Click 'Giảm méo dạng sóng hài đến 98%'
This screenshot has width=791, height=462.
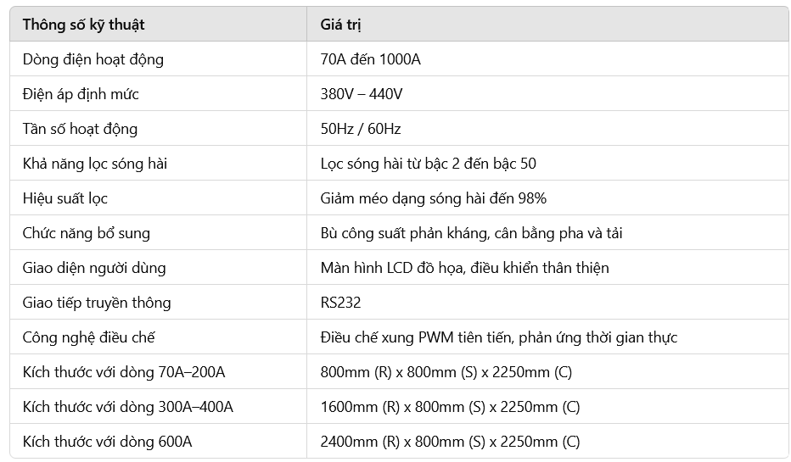click(433, 198)
